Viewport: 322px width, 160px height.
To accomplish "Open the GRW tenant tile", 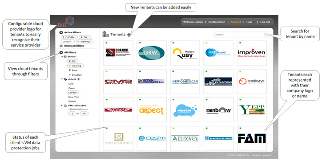I will click(152, 53).
